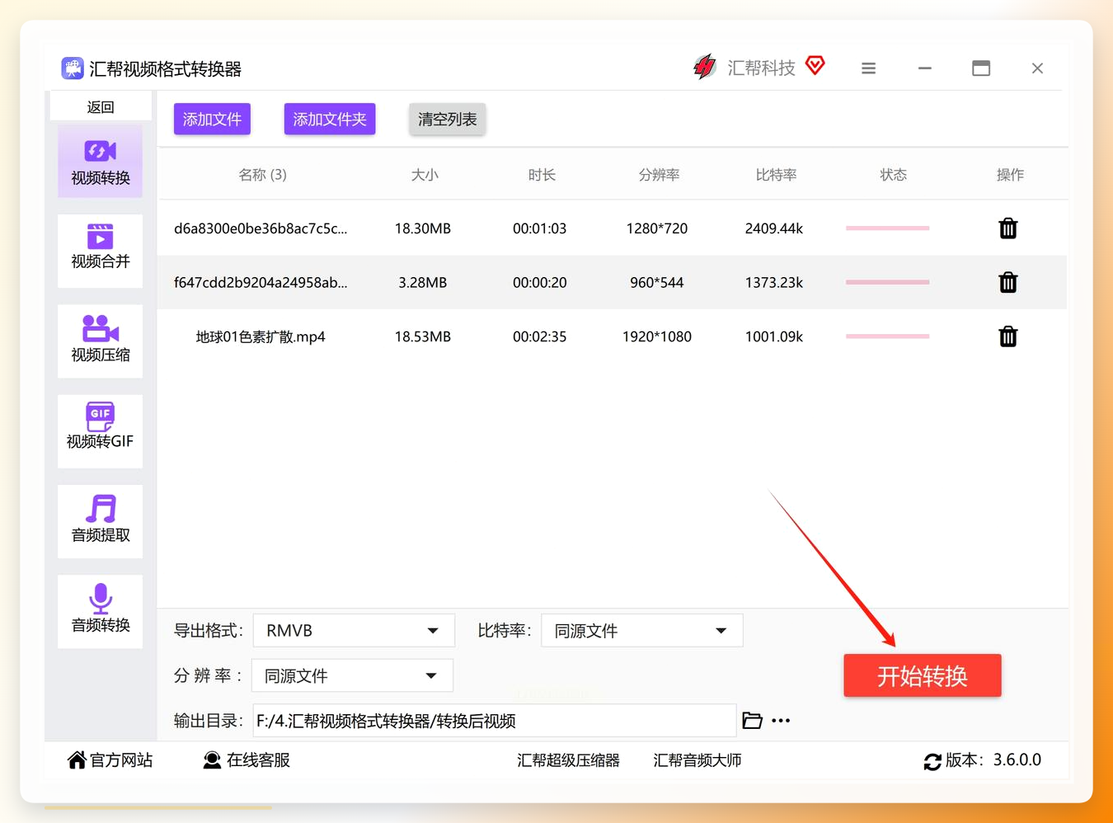Open the 官方网站 link
This screenshot has width=1113, height=823.
(x=121, y=760)
